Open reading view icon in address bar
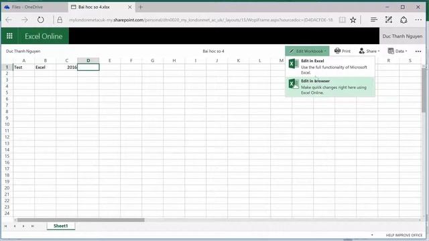 coord(342,19)
